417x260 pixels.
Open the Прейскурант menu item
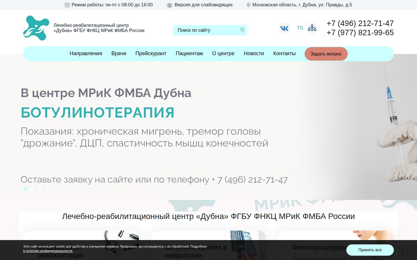point(151,53)
